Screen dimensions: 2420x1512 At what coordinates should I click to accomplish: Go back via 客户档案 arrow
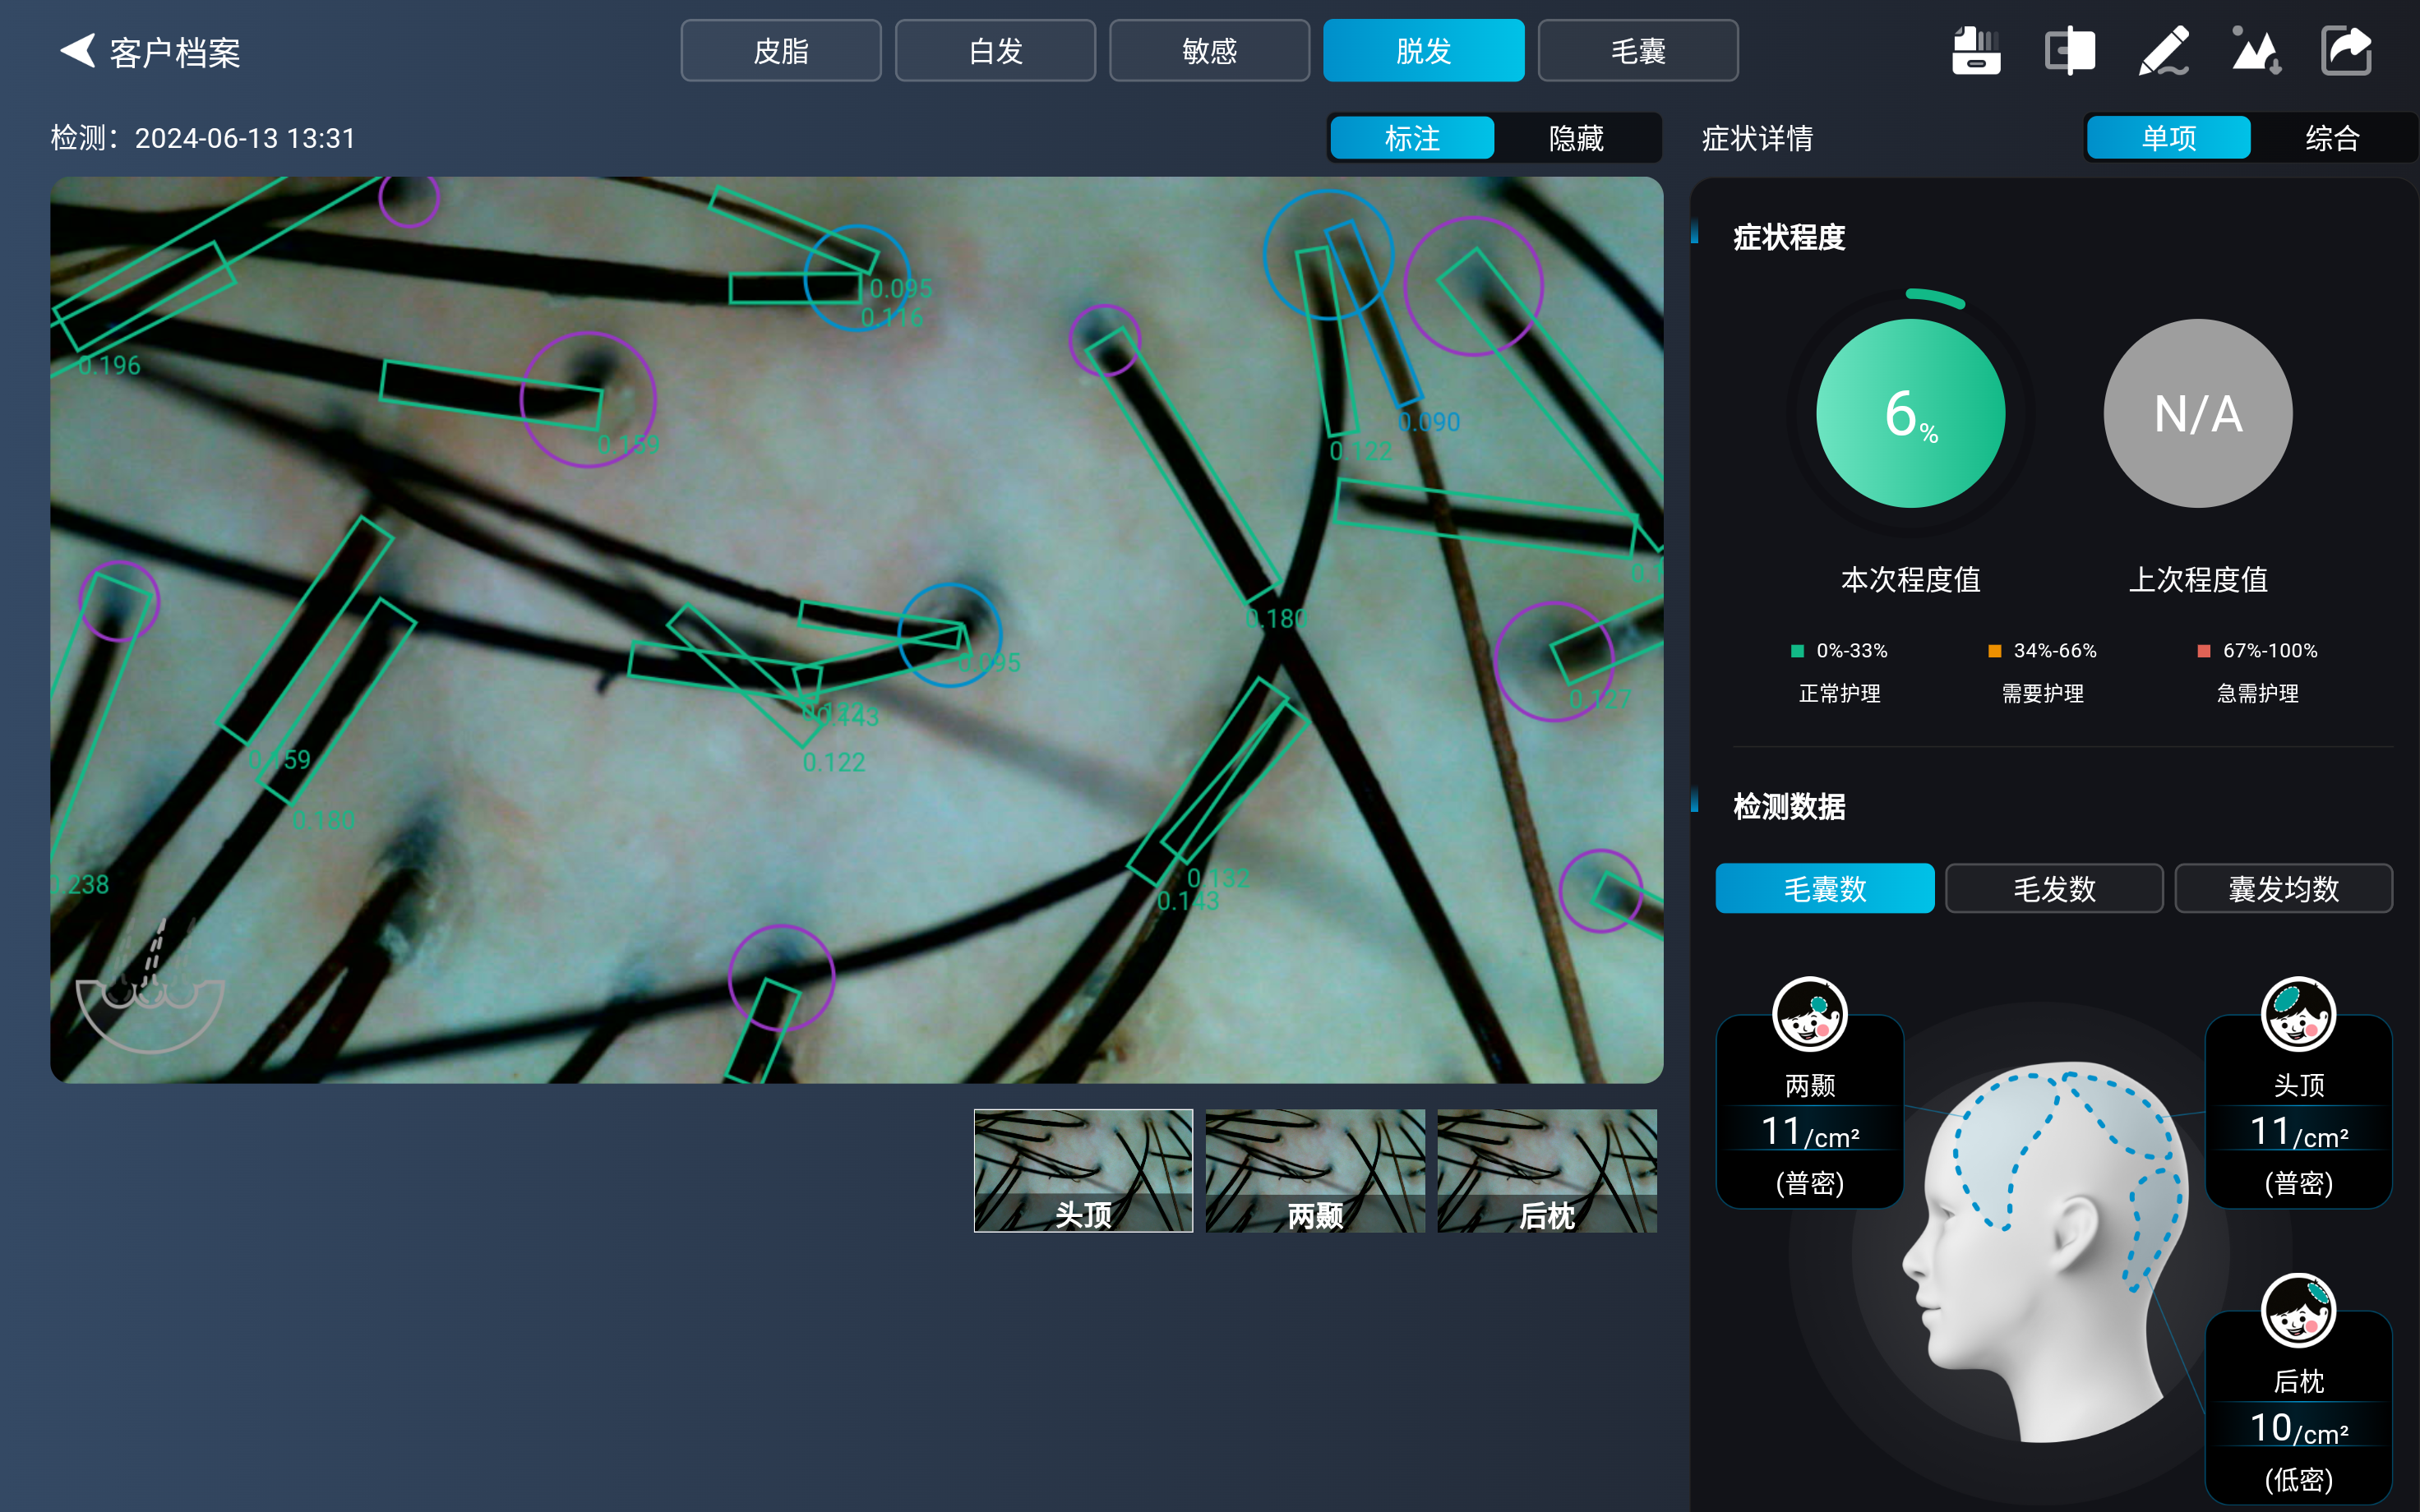[78, 51]
